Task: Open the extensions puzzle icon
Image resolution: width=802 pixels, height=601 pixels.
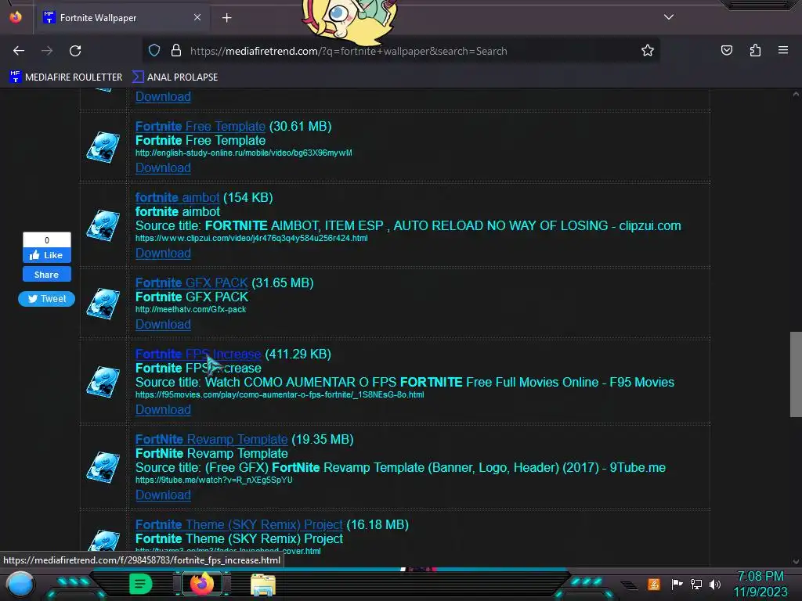Action: [x=755, y=50]
